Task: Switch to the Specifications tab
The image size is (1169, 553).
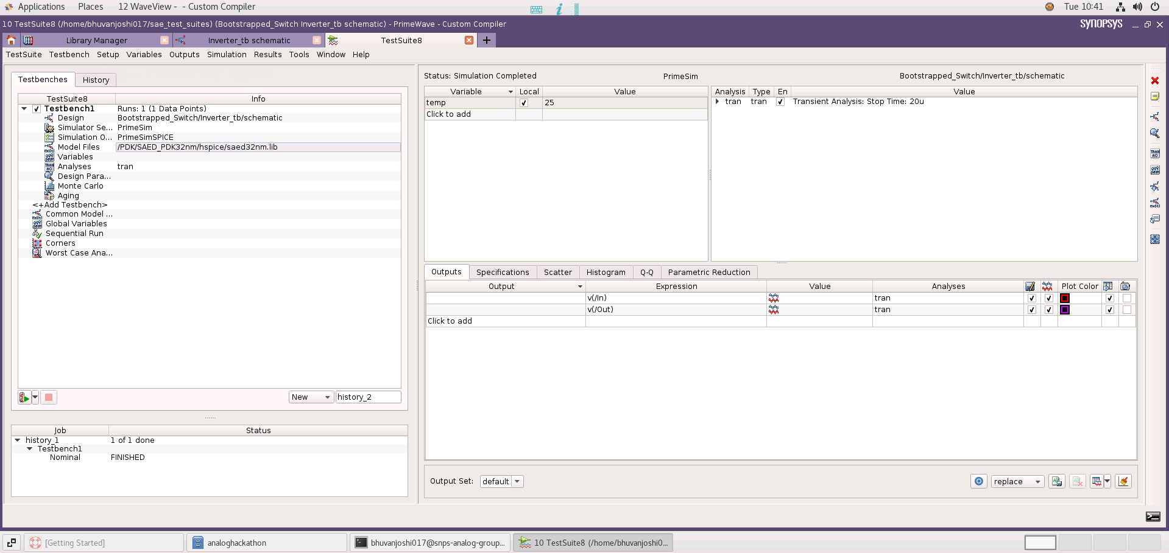Action: click(503, 272)
